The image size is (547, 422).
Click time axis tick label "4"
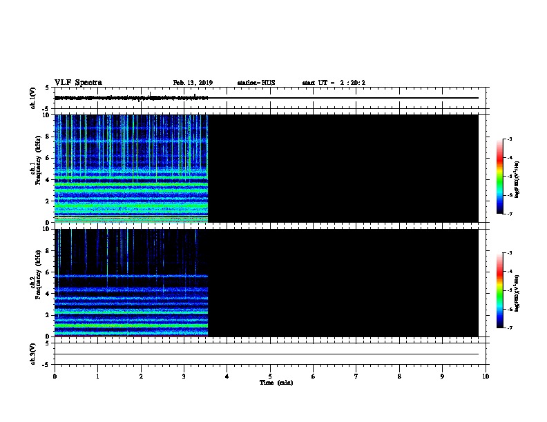pos(227,376)
